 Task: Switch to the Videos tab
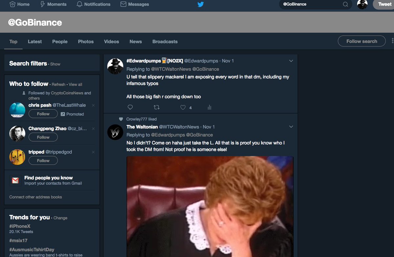point(111,41)
